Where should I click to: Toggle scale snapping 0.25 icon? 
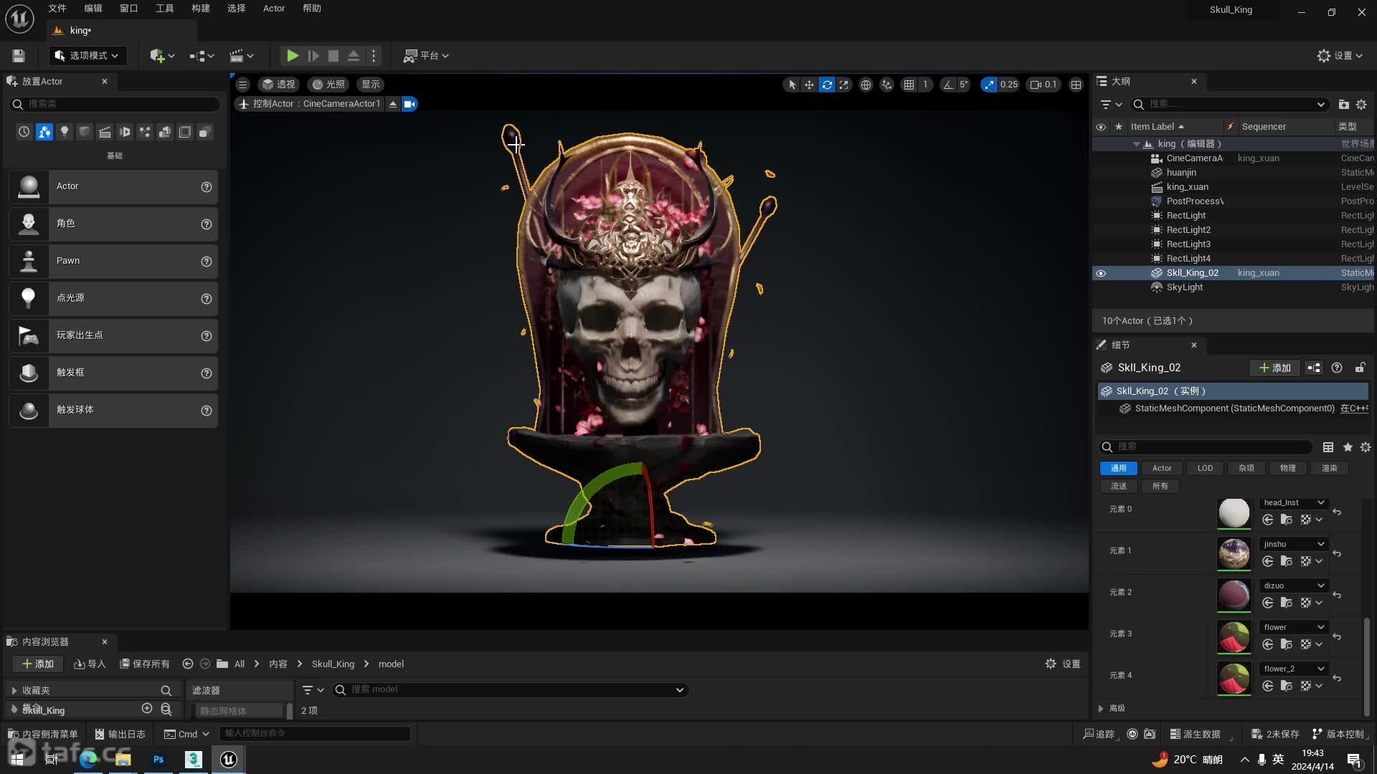pos(990,85)
